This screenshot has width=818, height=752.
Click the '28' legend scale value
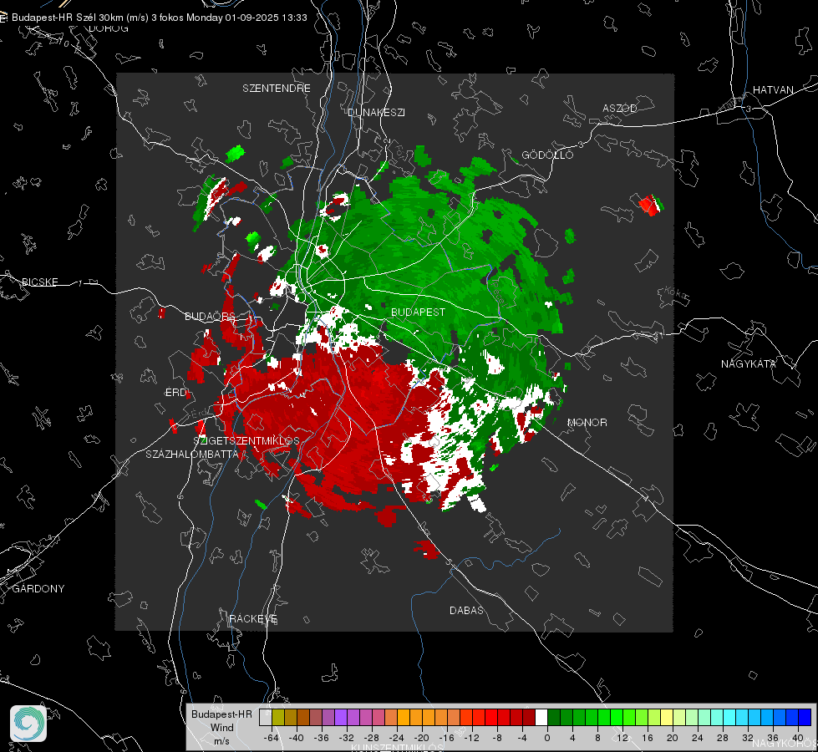(723, 738)
